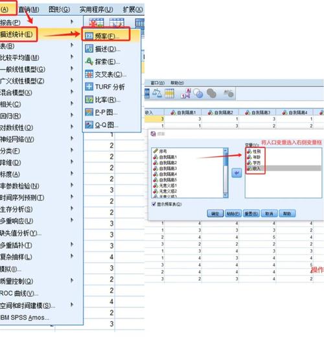Open the 实用程序(U) utilities menu
The width and height of the screenshot is (324, 340).
(x=96, y=9)
